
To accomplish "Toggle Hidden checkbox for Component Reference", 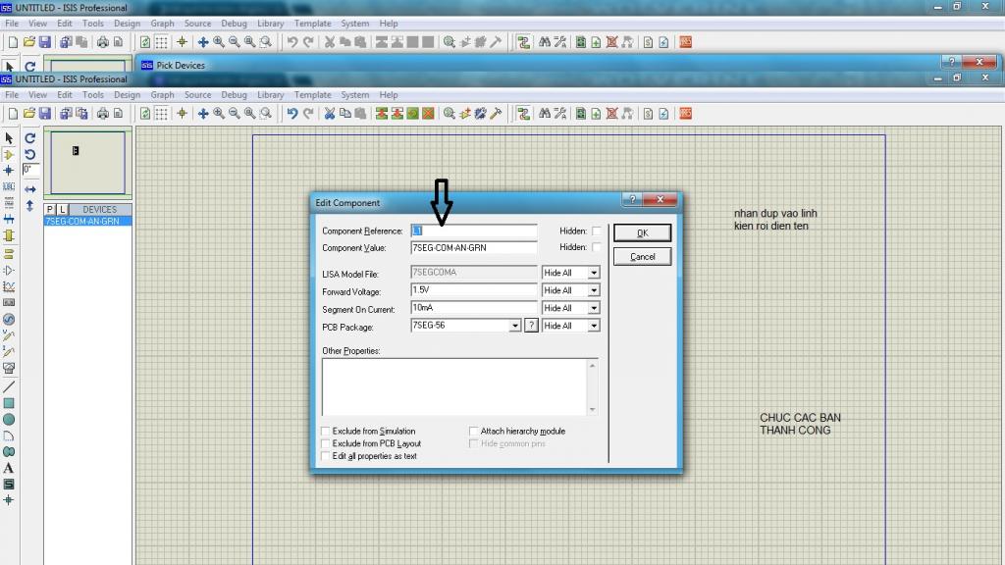I will pos(596,231).
